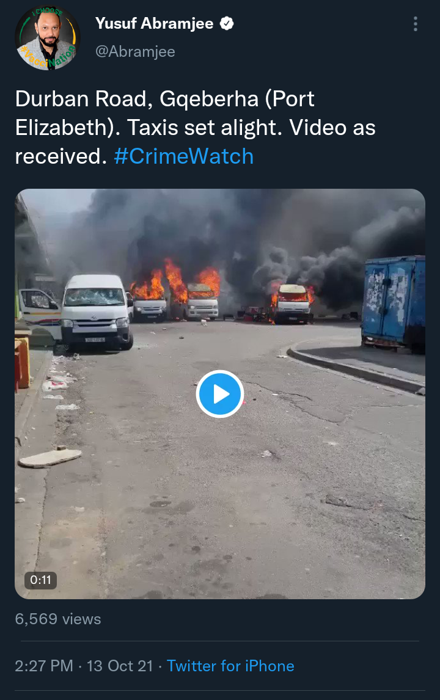Open the #CrimeWatch hashtag
Viewport: 440px width, 700px height.
(183, 156)
